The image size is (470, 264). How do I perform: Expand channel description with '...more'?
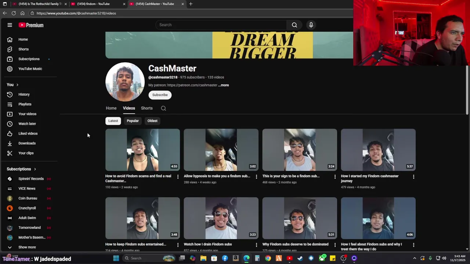coord(223,85)
